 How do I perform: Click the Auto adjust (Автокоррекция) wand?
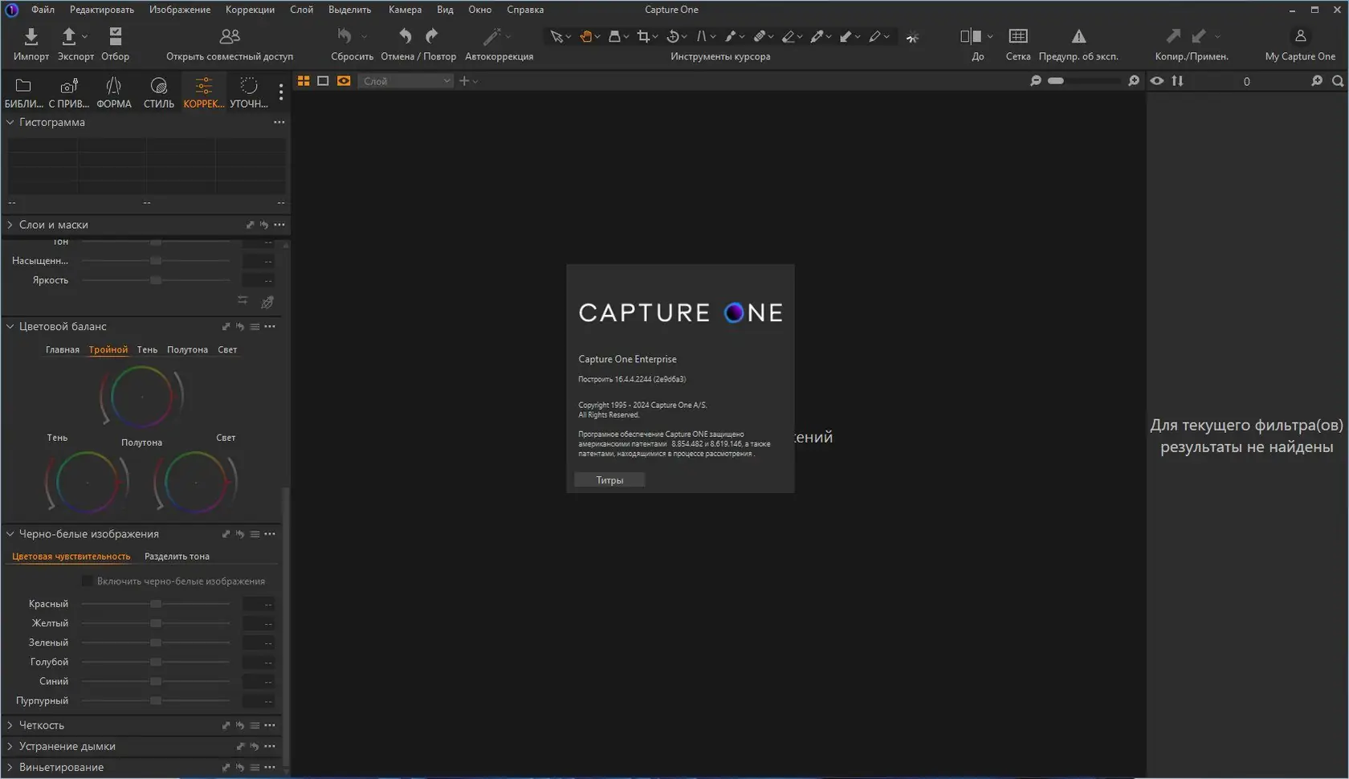pyautogui.click(x=492, y=37)
